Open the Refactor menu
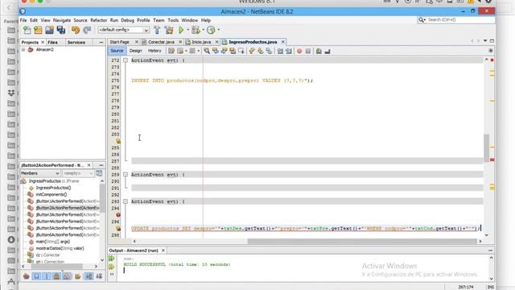This screenshot has width=515, height=290. pos(98,20)
